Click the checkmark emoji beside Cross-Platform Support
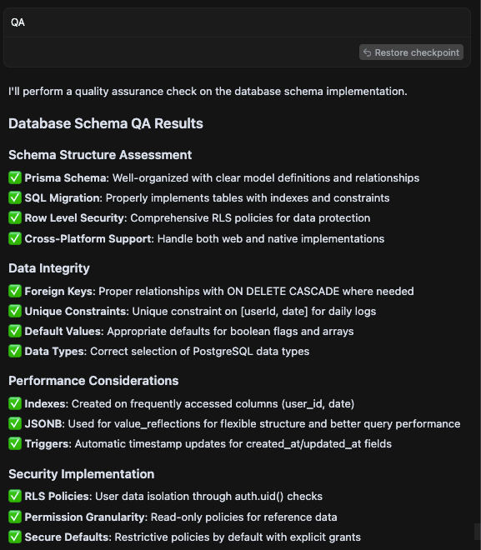481x550 pixels. pyautogui.click(x=15, y=238)
